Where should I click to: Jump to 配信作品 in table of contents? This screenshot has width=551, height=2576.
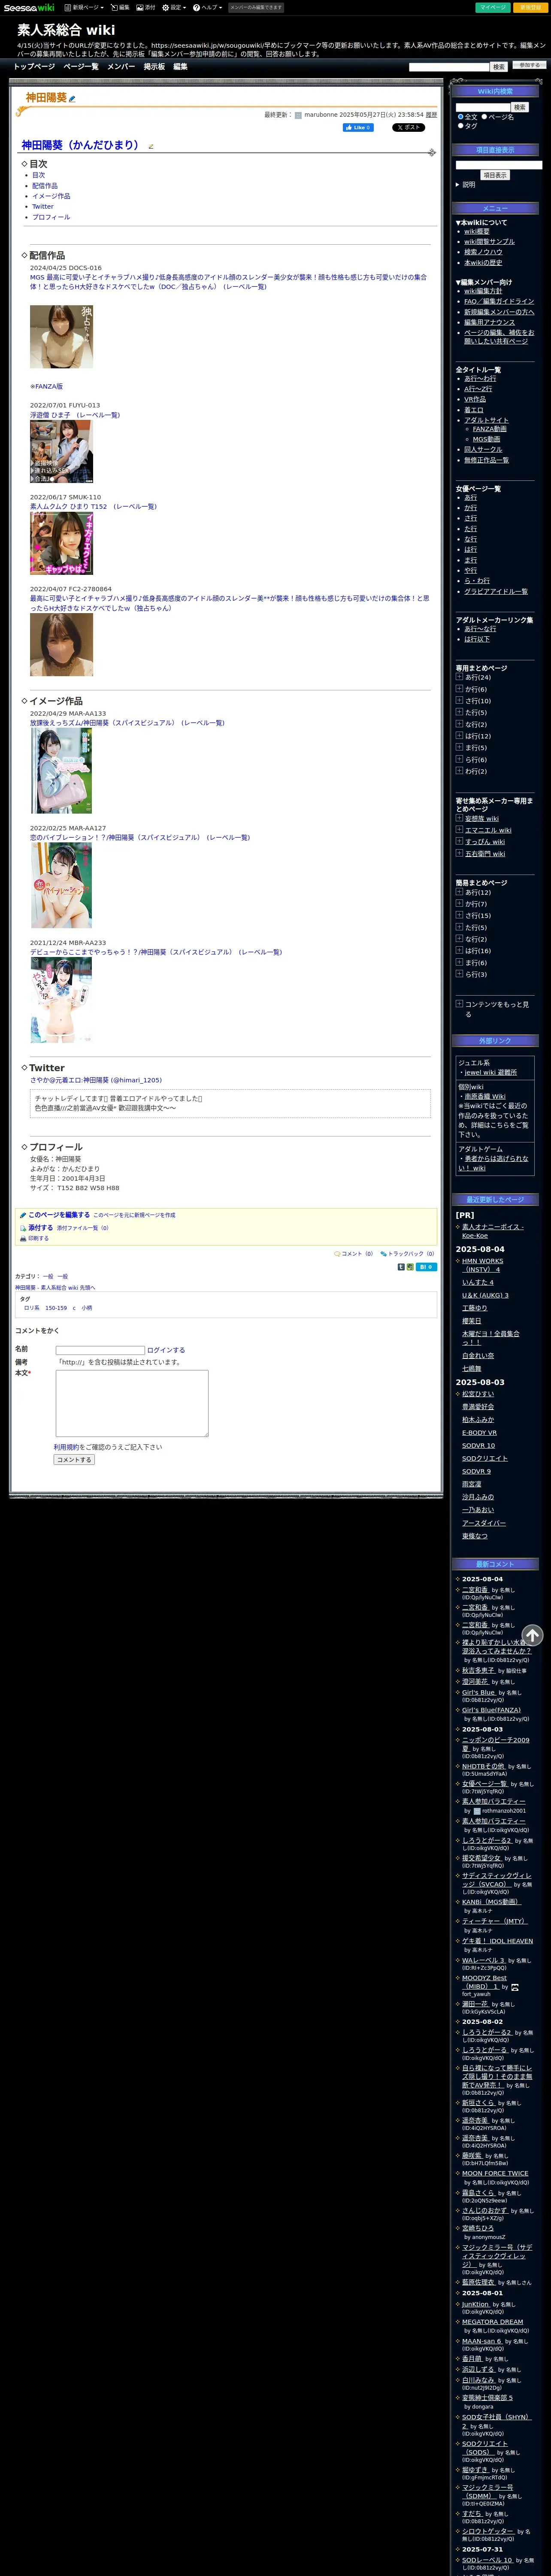point(45,186)
